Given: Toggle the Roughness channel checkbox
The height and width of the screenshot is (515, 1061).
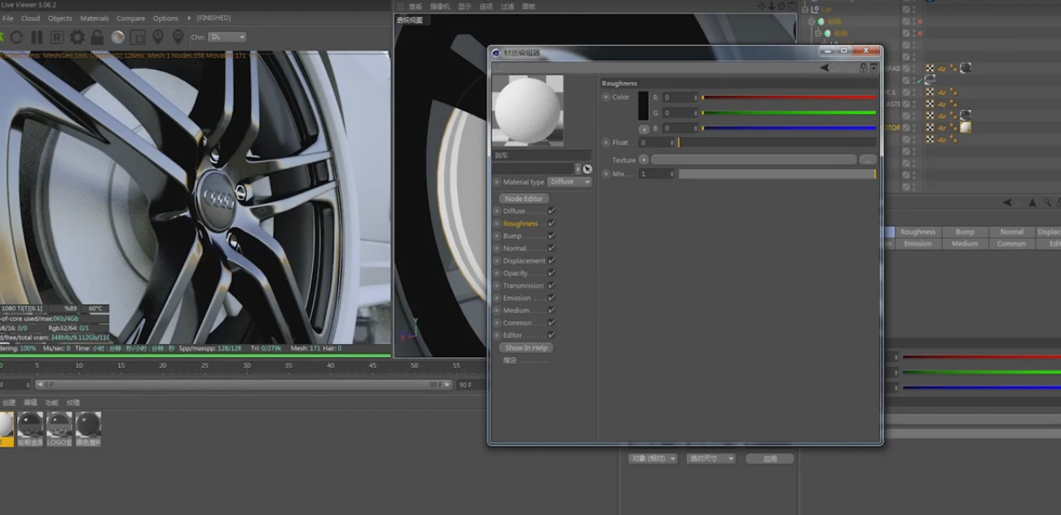Looking at the screenshot, I should (552, 223).
